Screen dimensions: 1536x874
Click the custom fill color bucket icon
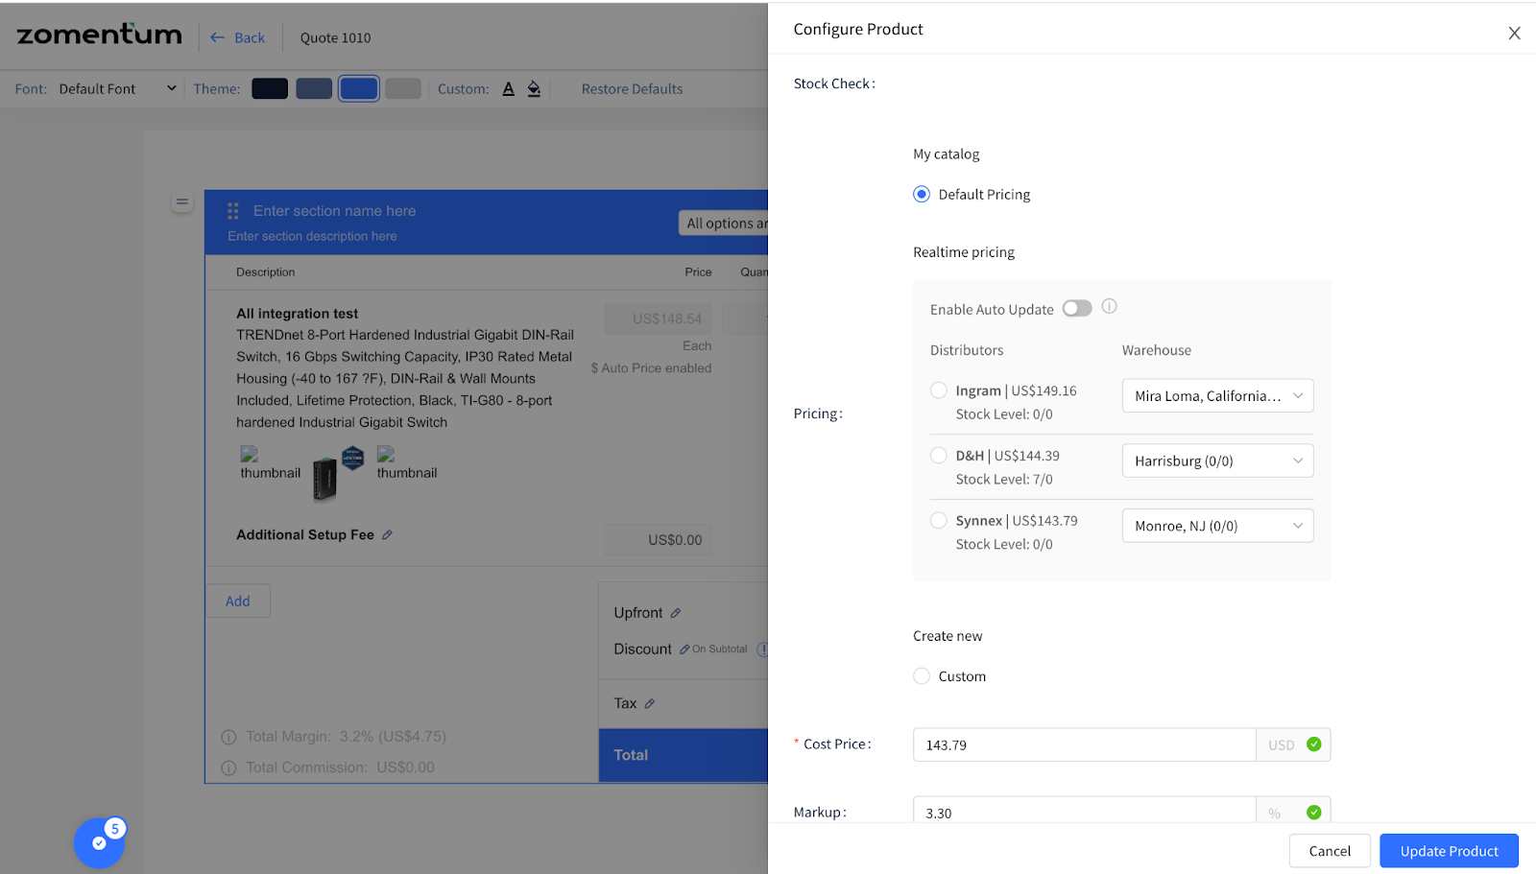coord(534,88)
